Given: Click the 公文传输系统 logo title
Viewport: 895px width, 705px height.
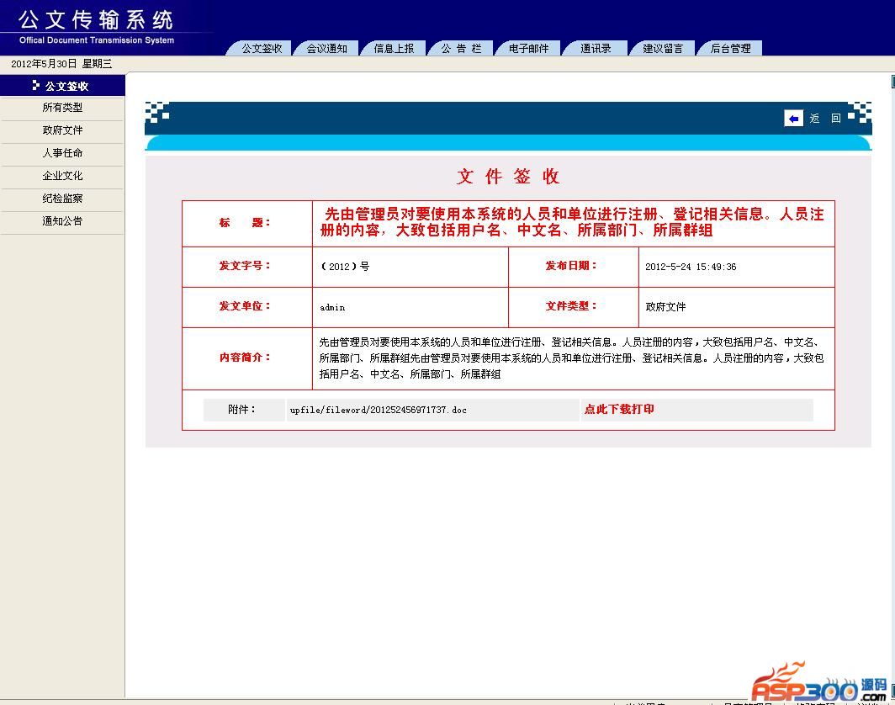Looking at the screenshot, I should (x=95, y=20).
